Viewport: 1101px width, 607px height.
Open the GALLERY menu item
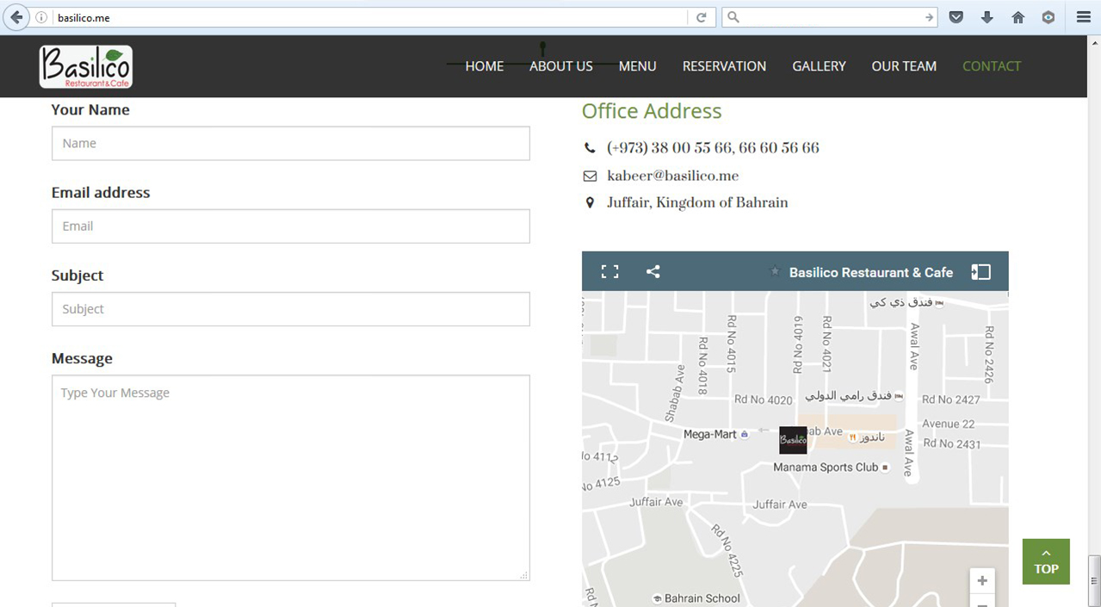(819, 66)
